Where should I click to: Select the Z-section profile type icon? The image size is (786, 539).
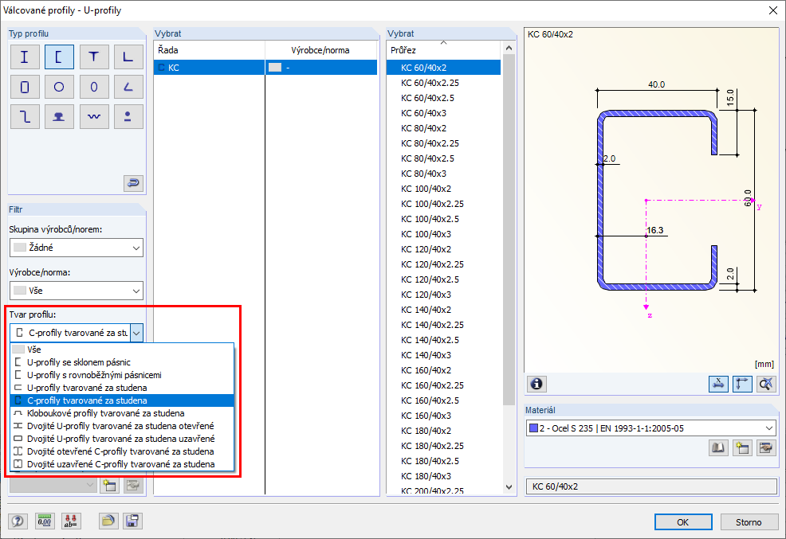tap(25, 116)
